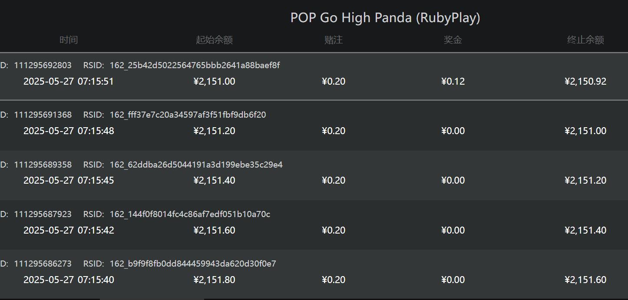Click RSID 162_fff37e7c20a34597af3f51fbf9db6f20
The image size is (628, 300).
click(x=188, y=115)
